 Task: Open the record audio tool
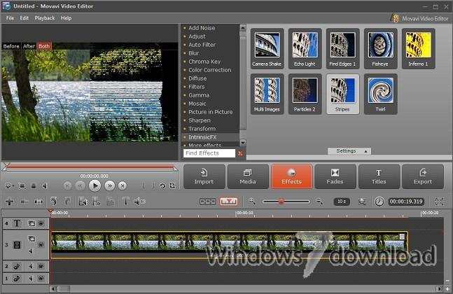pos(139,202)
